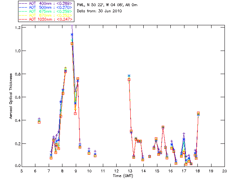Click x-axis tick label 17
The image size is (231, 185).
[184, 171]
